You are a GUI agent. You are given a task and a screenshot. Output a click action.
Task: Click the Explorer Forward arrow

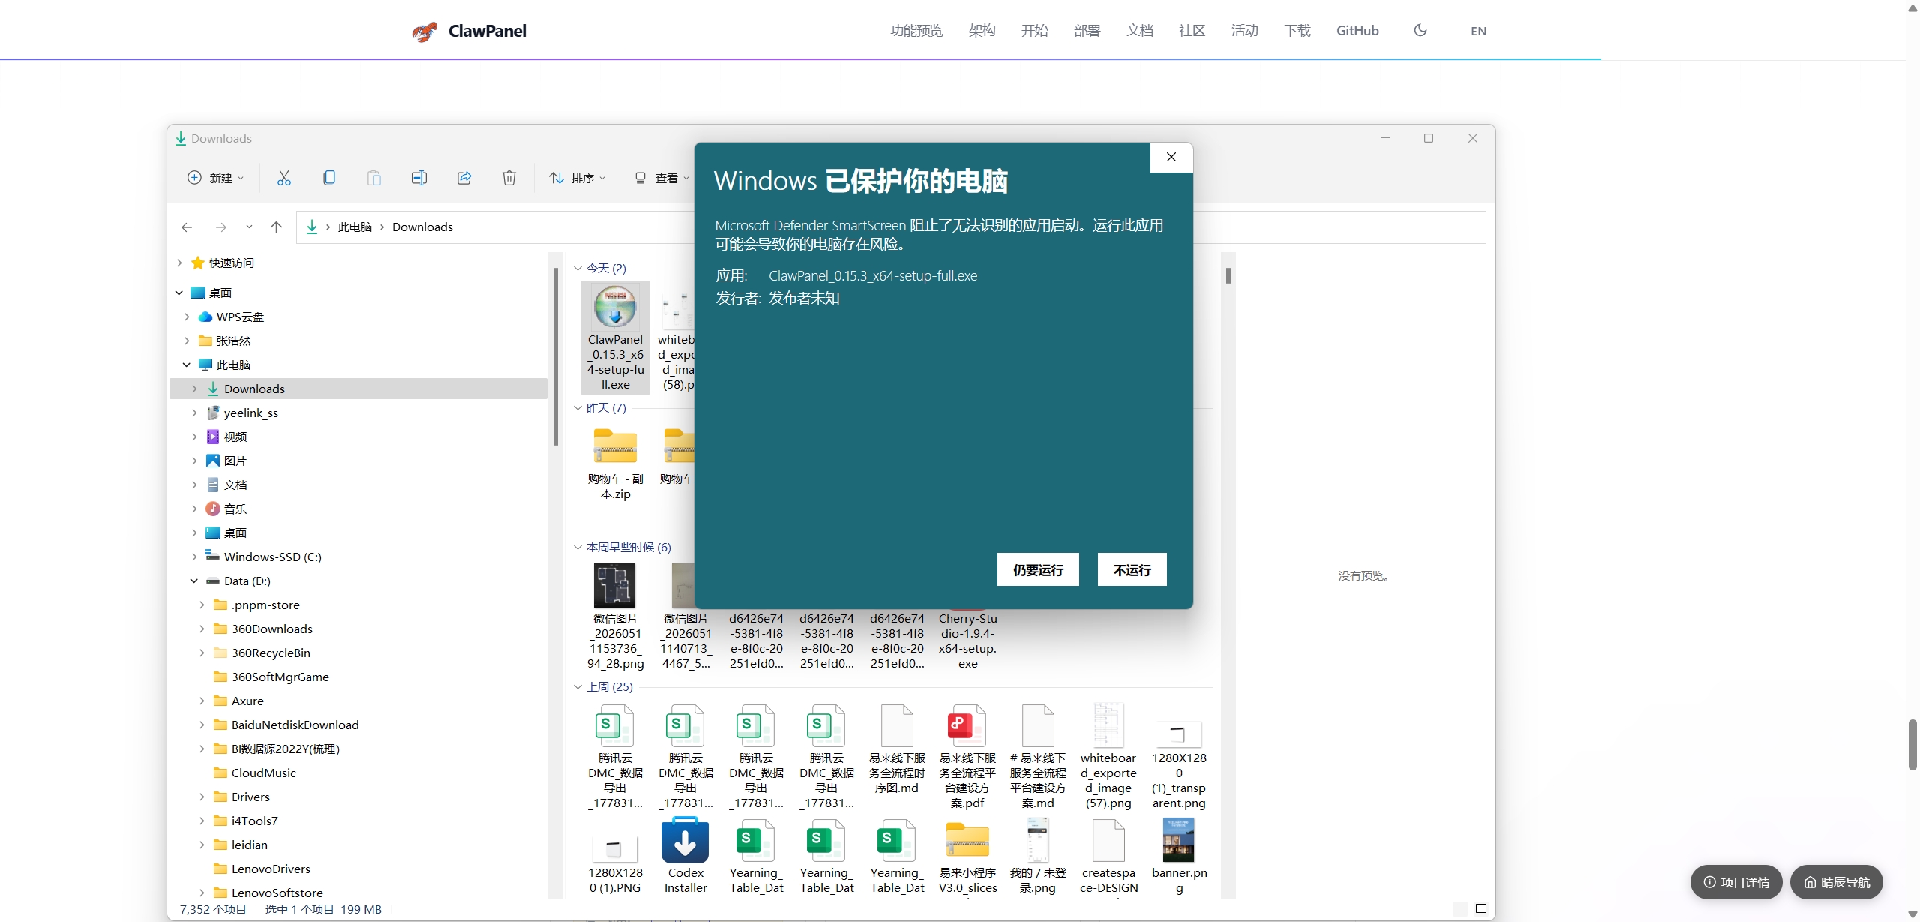[x=220, y=227]
